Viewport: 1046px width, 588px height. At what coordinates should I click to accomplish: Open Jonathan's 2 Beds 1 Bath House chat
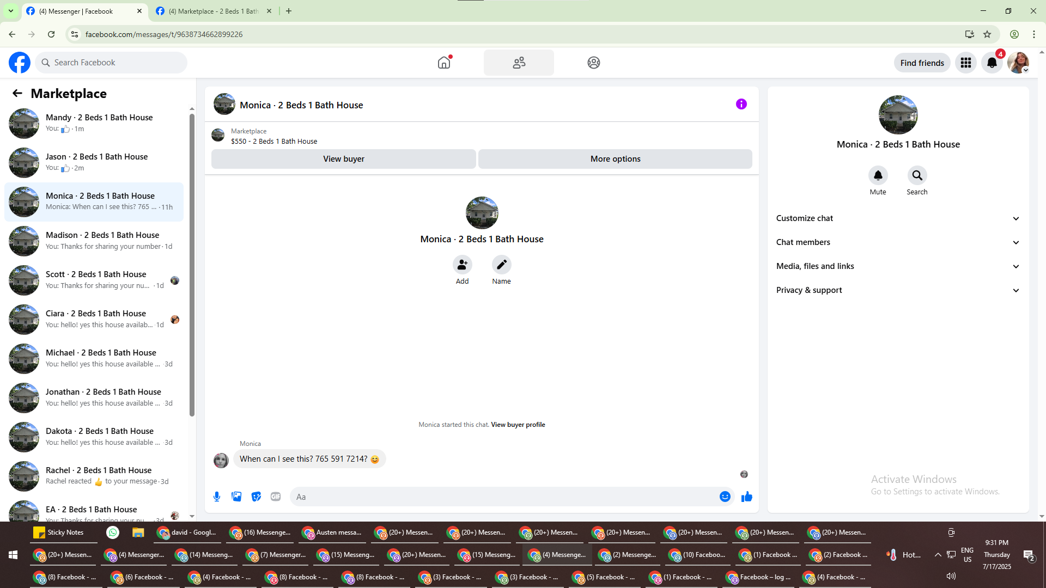point(94,397)
